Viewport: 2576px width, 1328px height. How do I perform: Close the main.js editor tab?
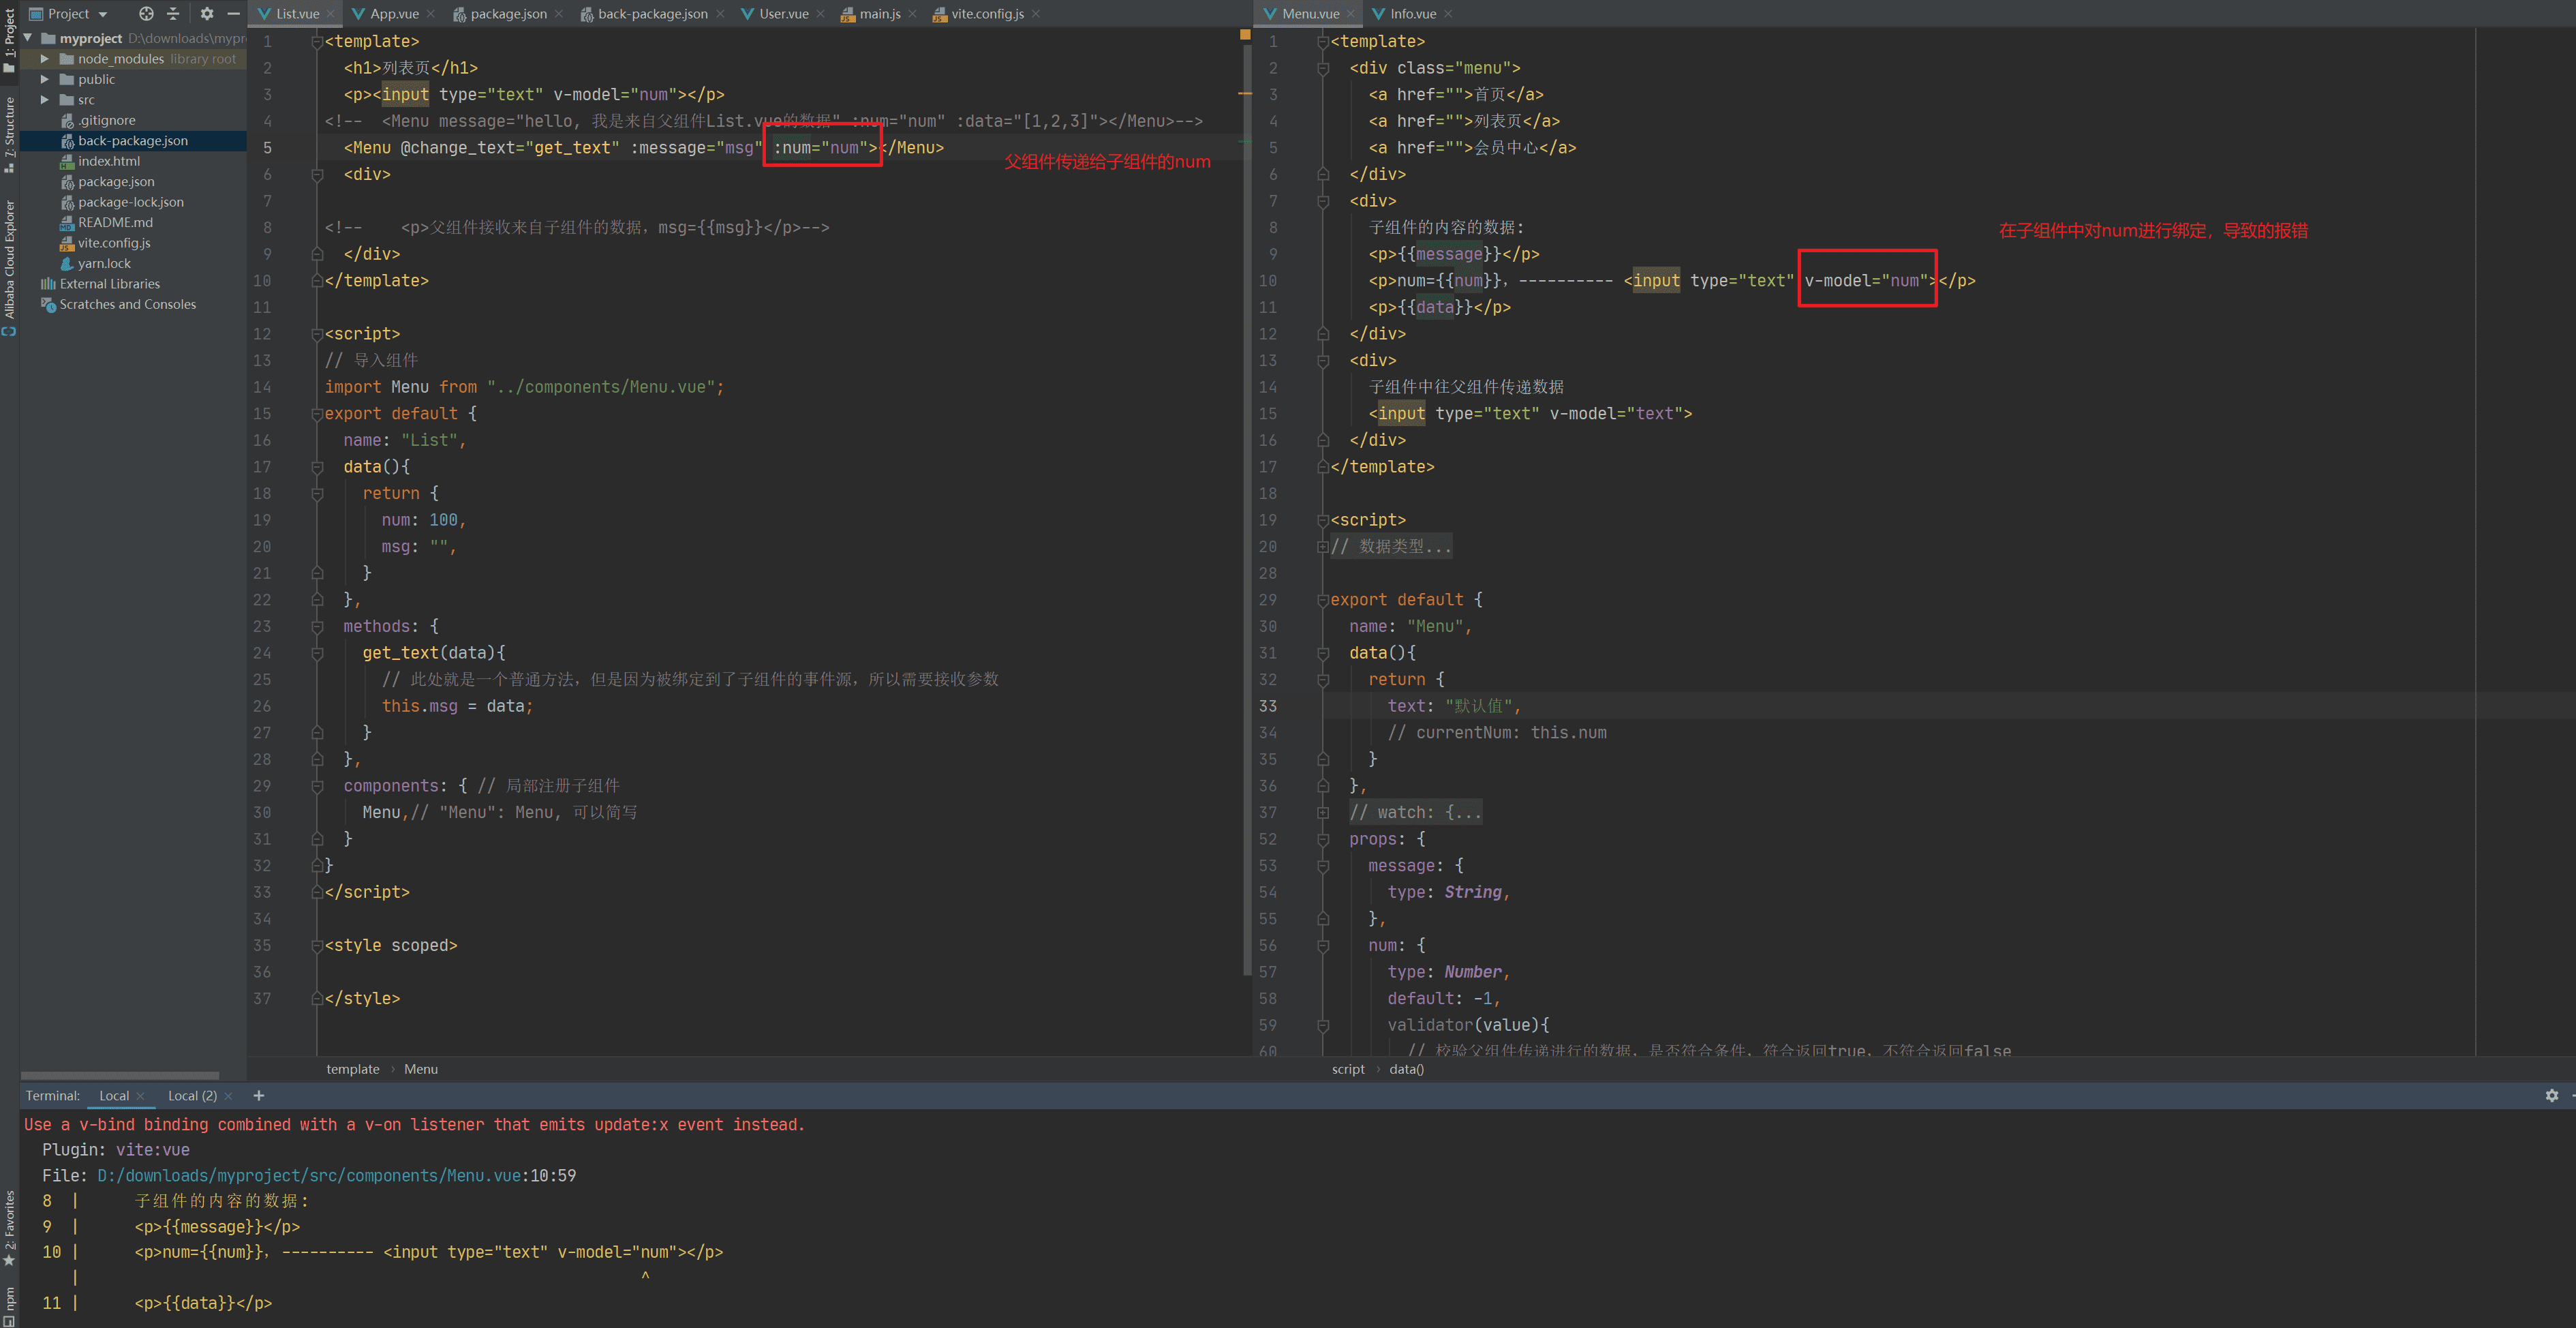[x=912, y=14]
